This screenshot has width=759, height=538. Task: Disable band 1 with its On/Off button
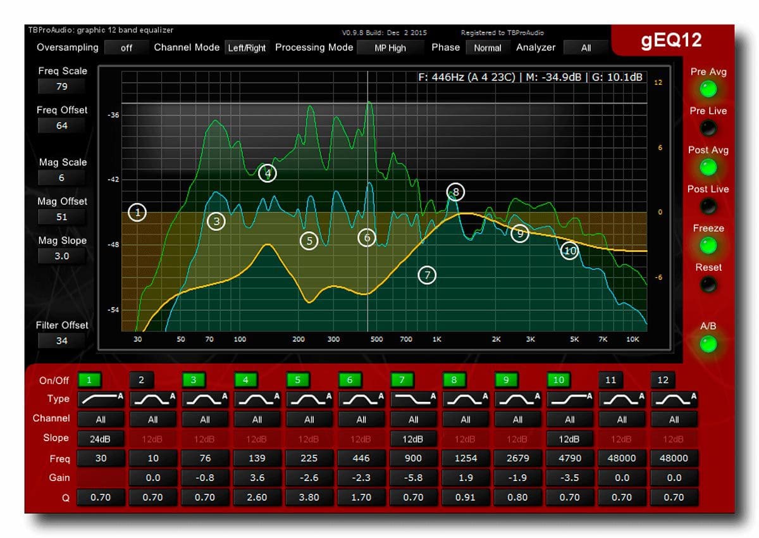[x=89, y=380]
